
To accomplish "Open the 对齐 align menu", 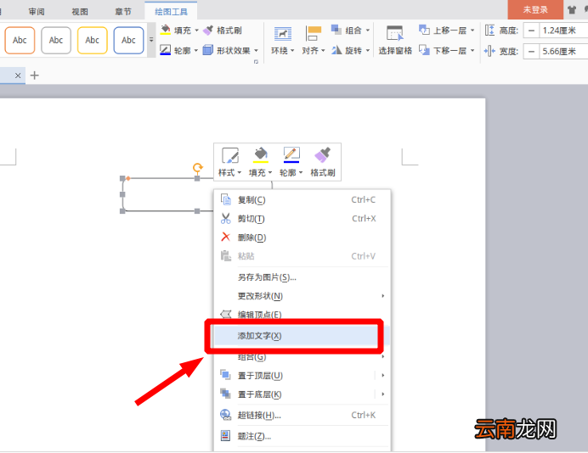I will click(x=314, y=41).
